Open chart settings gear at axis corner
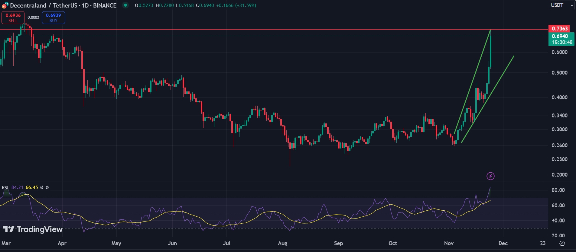 562,243
